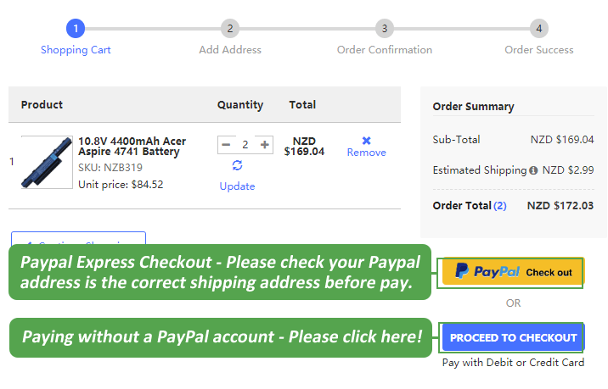Increase quantity with the plus button
This screenshot has height=389, width=608.
tap(265, 145)
